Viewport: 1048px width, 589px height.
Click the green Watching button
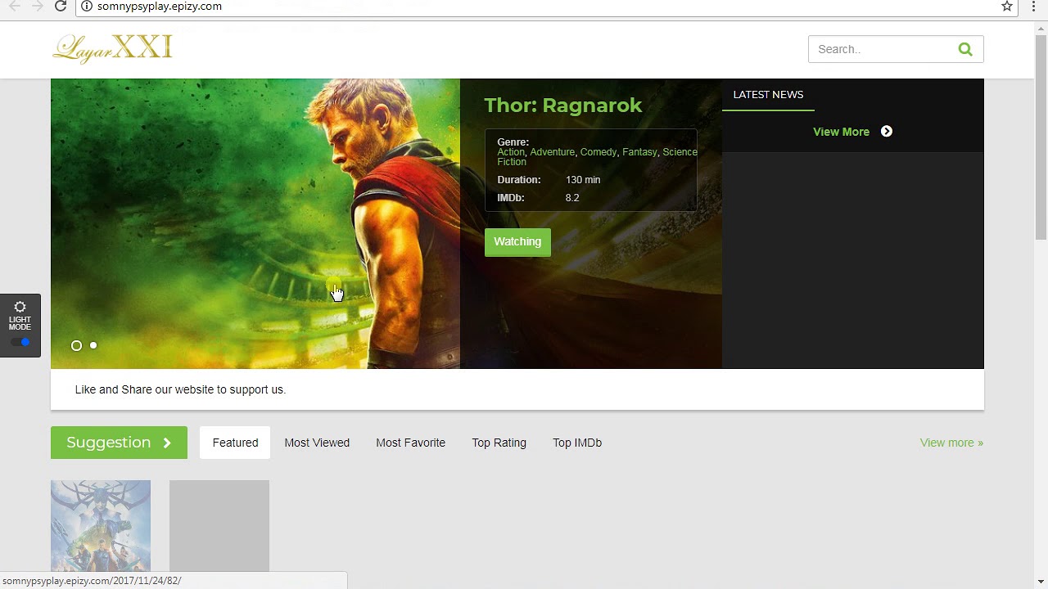tap(517, 242)
